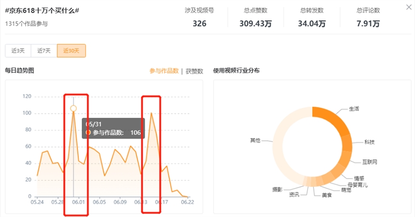This screenshot has width=415, height=217.
Task: Click the 参与作品数: 106 tooltip
Action: [x=113, y=129]
